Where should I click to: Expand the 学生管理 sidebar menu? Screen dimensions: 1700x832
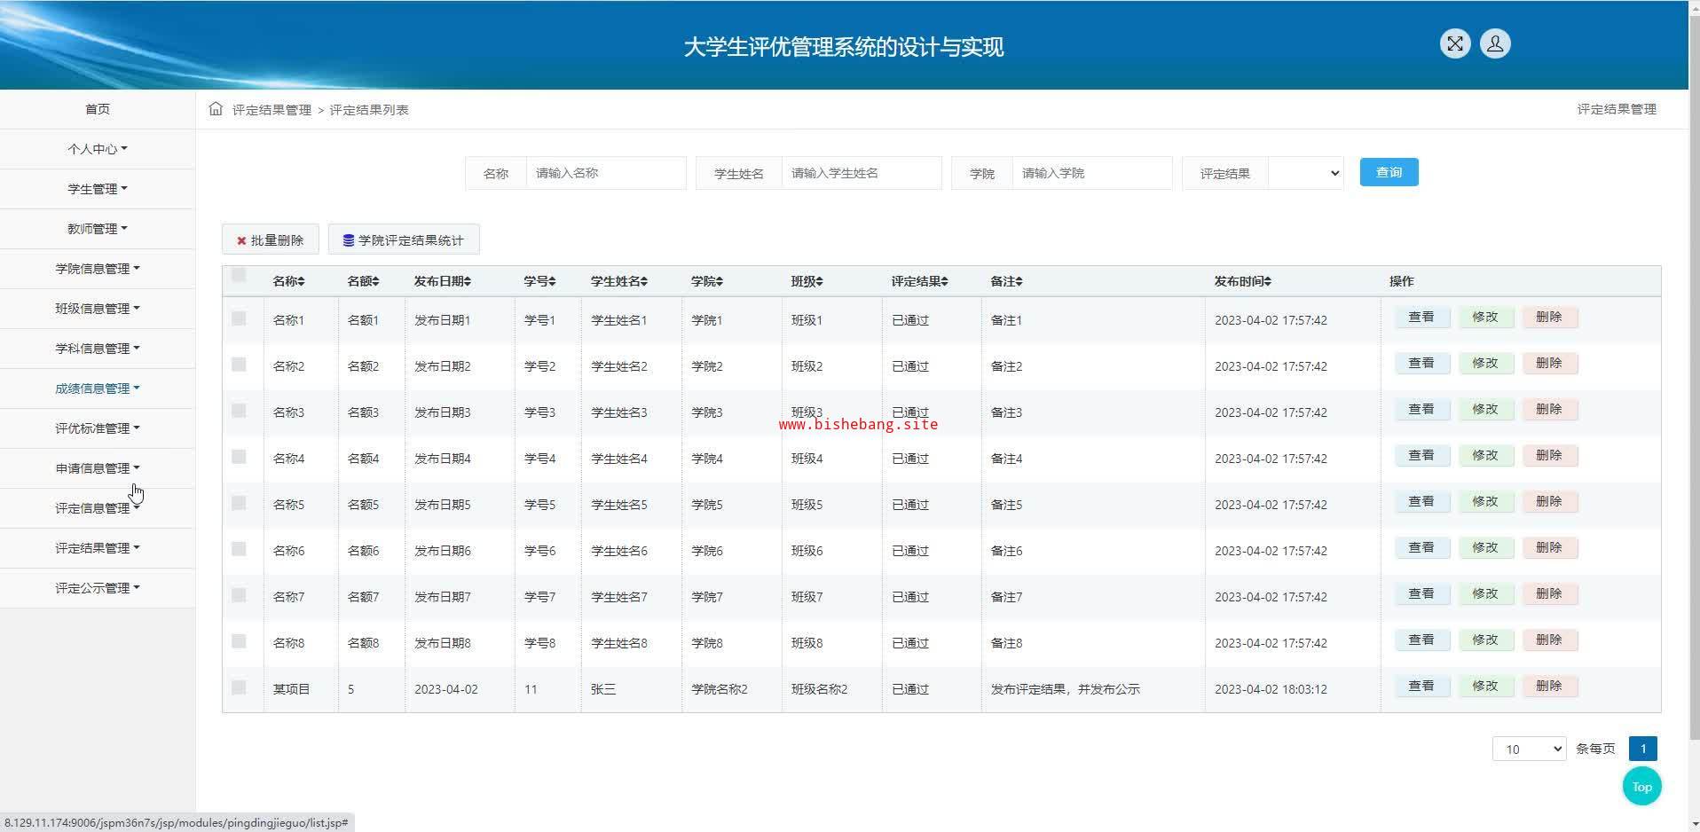click(97, 189)
